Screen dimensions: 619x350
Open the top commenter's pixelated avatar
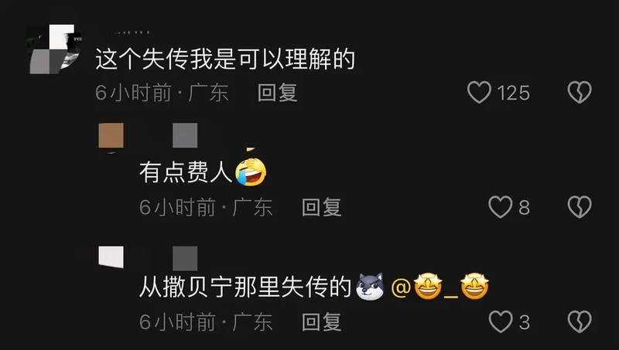(53, 49)
